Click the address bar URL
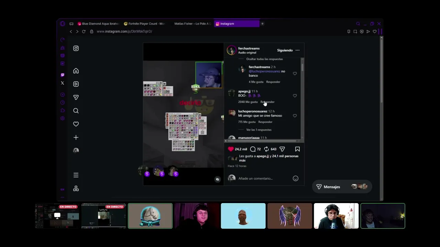 124,32
